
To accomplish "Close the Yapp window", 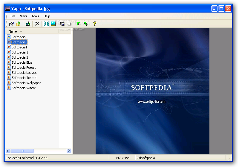I will [228, 9].
